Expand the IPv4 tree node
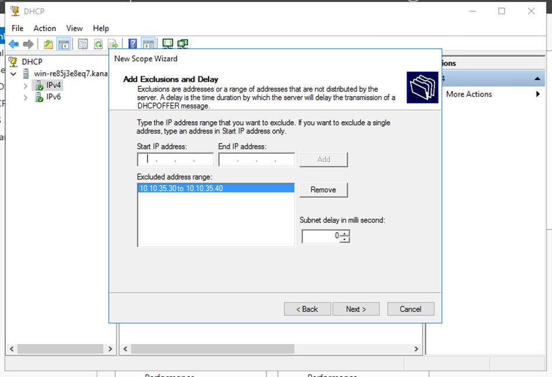The height and width of the screenshot is (377, 552). pos(25,86)
